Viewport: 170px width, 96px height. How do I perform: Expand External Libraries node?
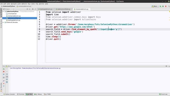pos(3,22)
